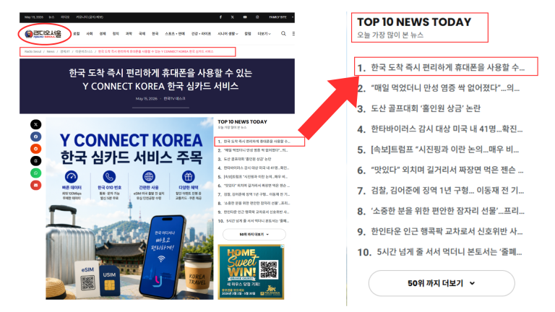Click the X (Twitter) icon in the top bar
Screen dimensions: 555x312
coord(233,17)
